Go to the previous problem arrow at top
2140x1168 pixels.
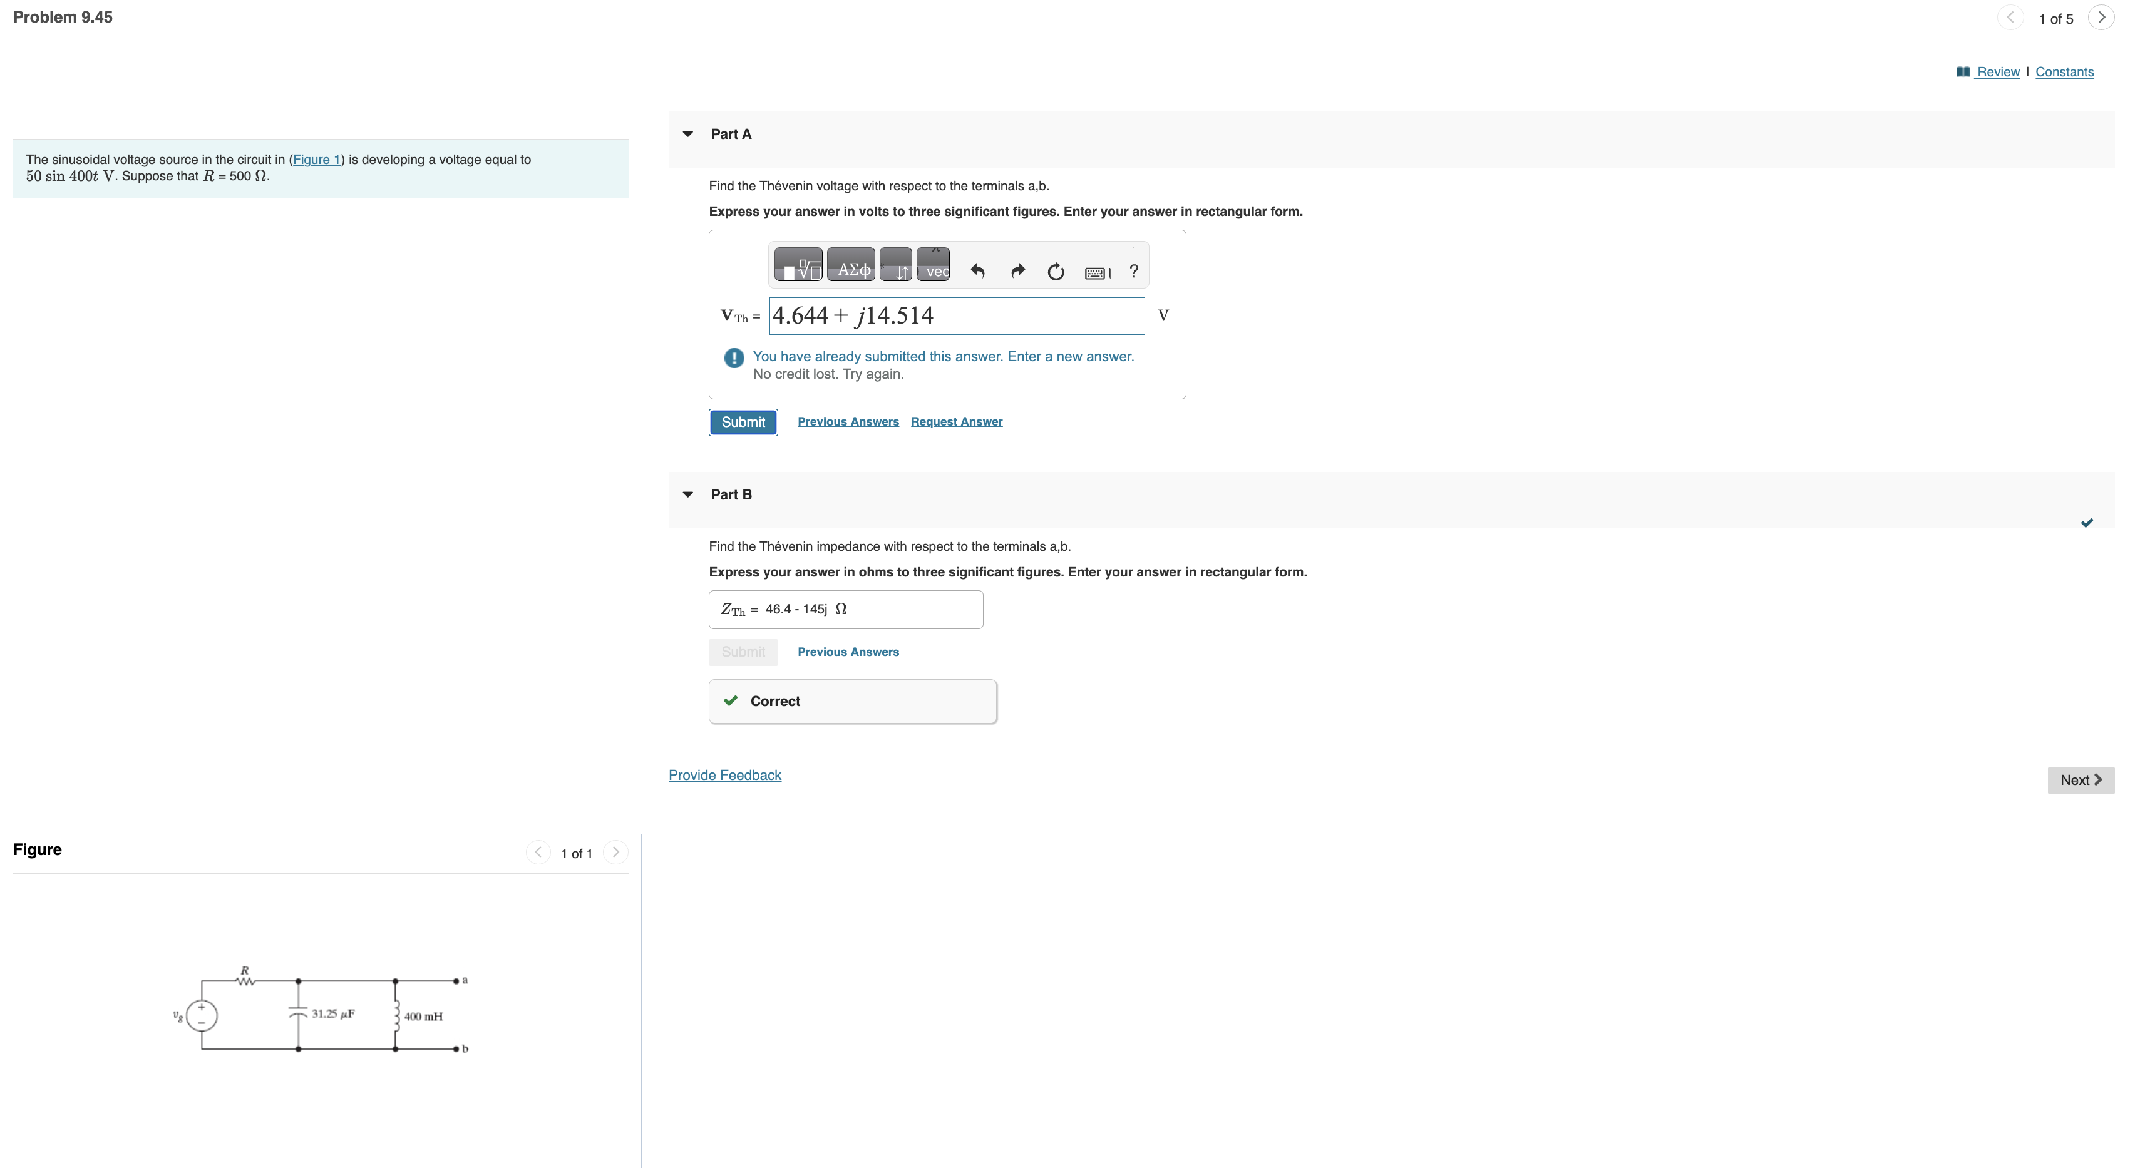pos(2010,18)
